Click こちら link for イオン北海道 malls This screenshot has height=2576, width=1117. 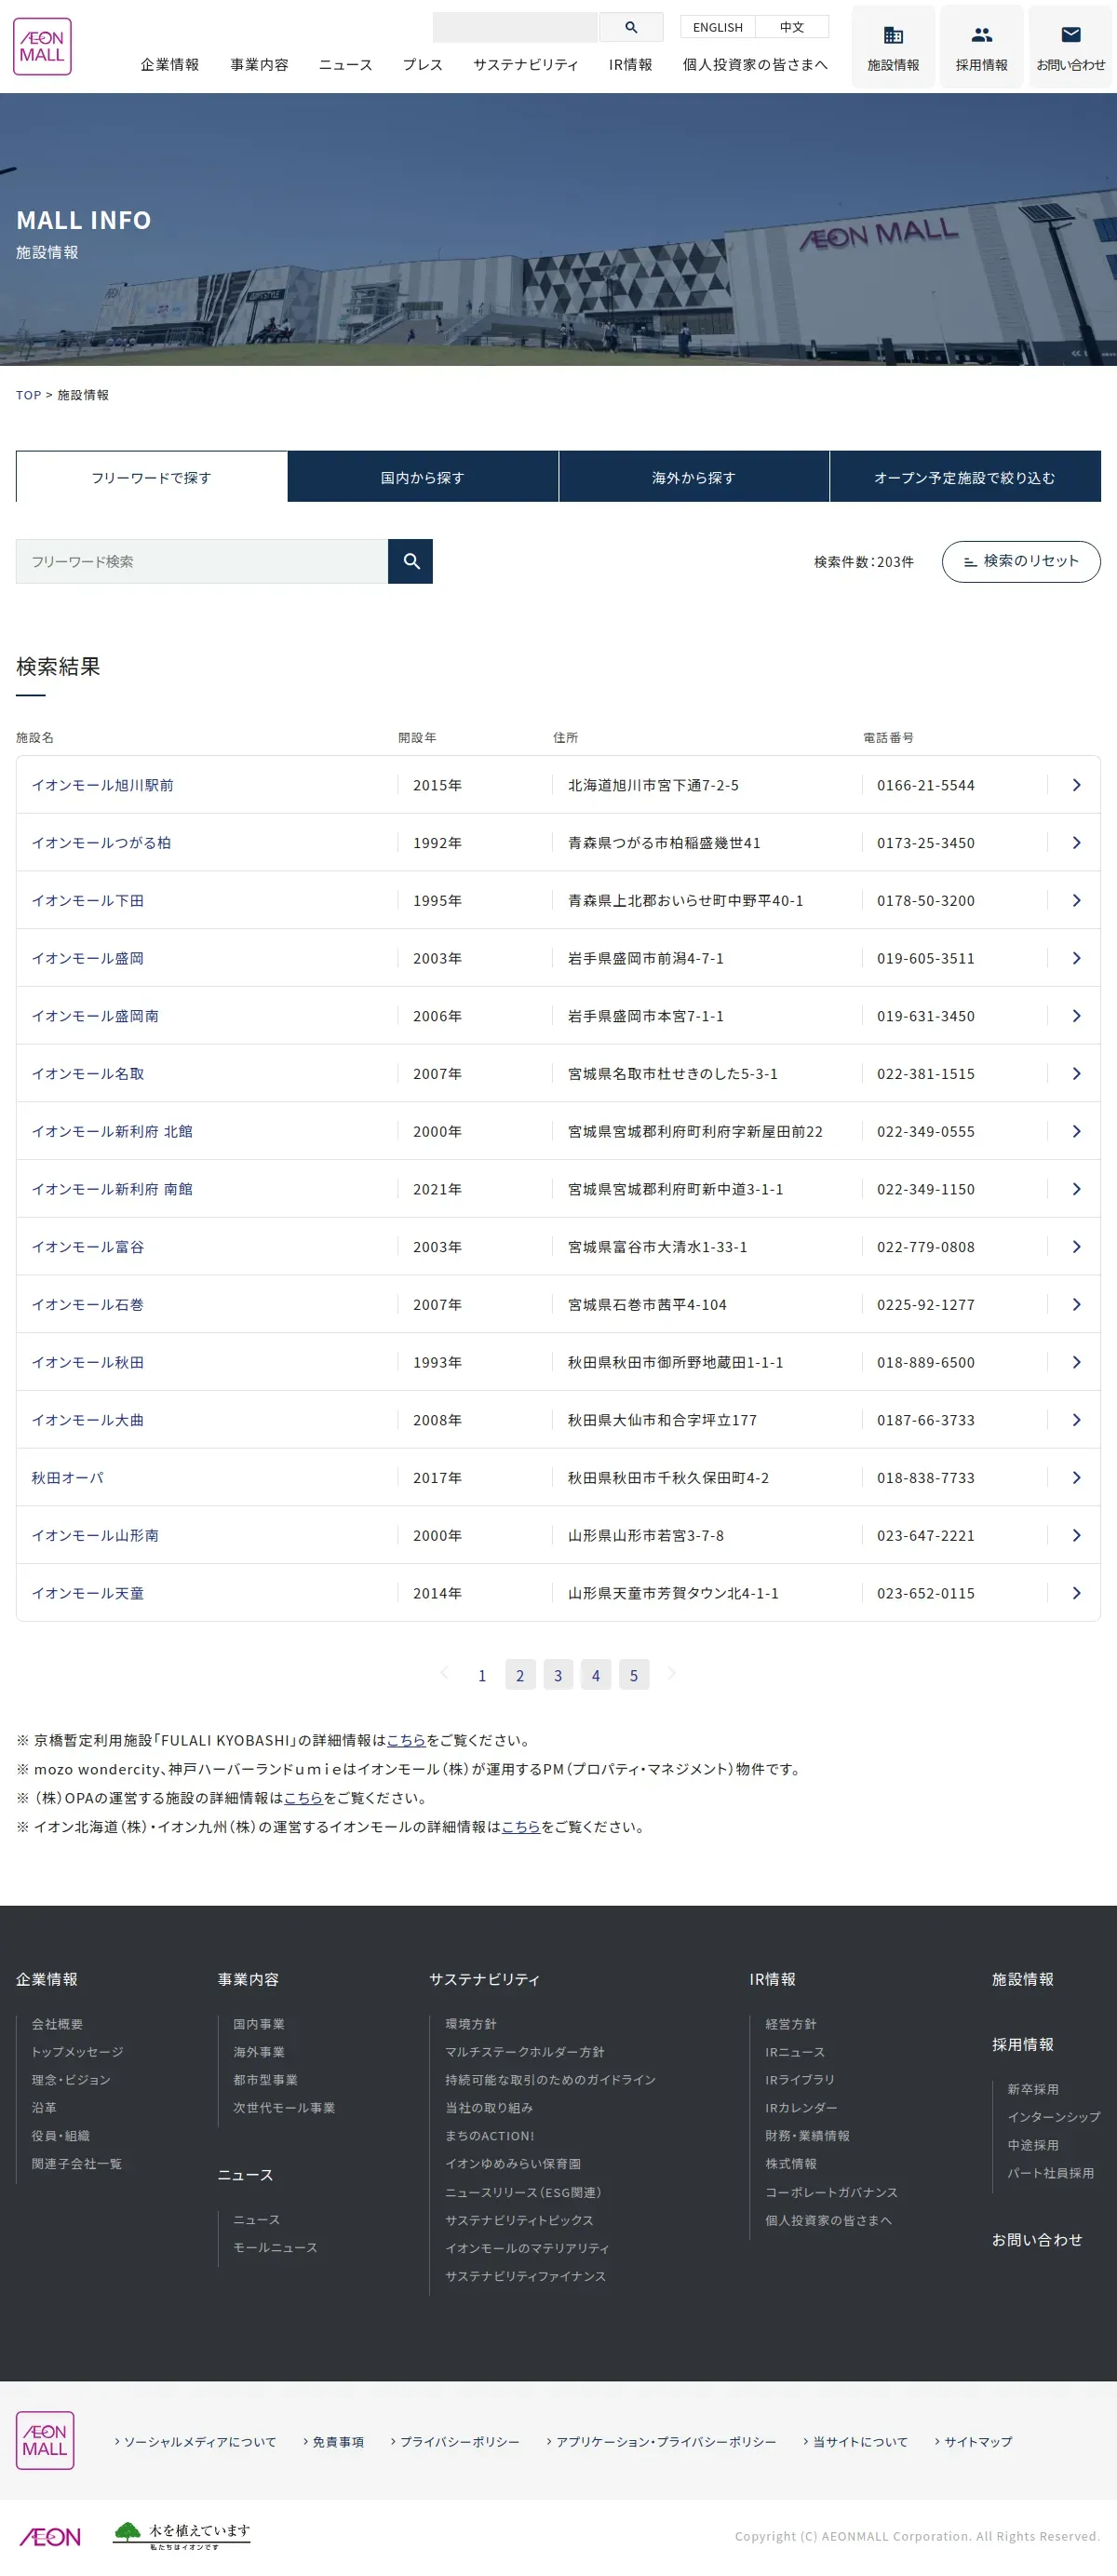521,1826
